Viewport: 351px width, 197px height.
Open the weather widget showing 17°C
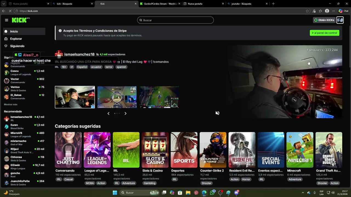12,193
